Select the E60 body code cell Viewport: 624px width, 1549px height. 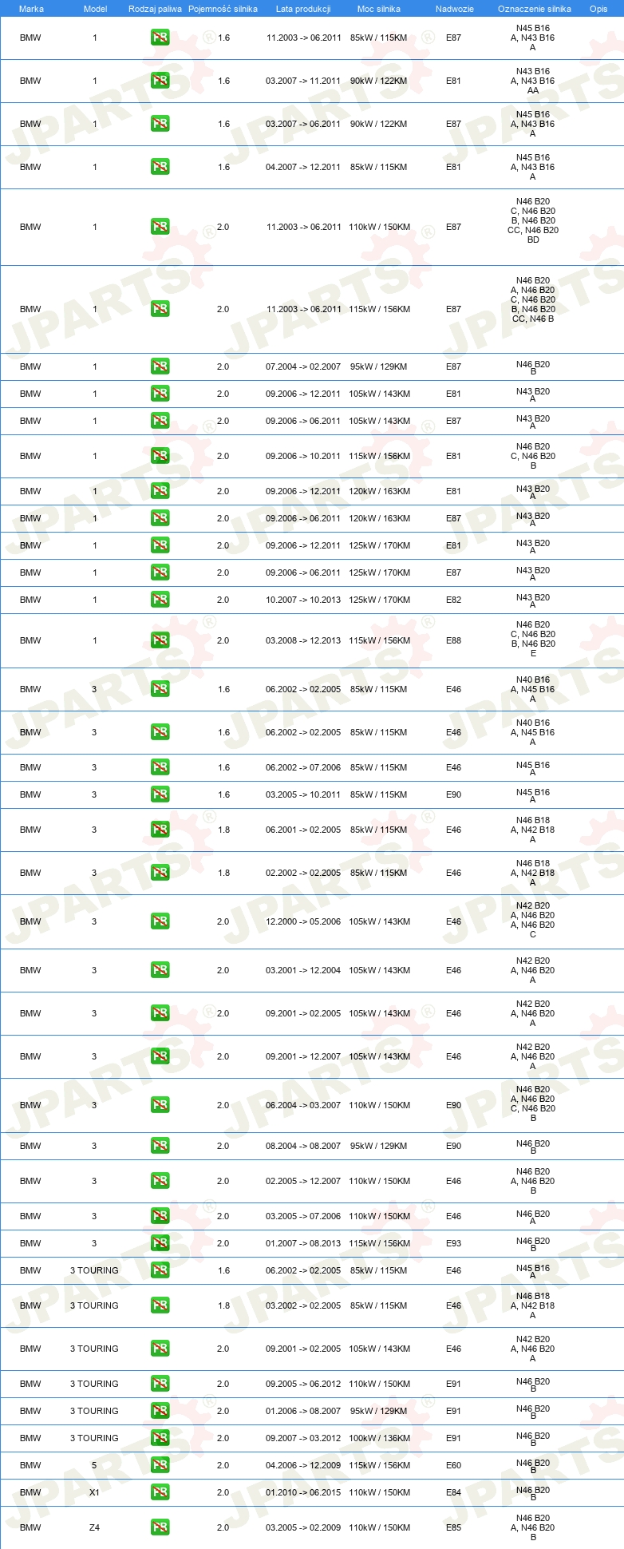453,1465
